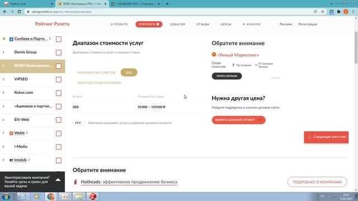The height and width of the screenshot is (201, 358).
Task: Switch to Разработка сайтов tab
Action: coord(96,73)
